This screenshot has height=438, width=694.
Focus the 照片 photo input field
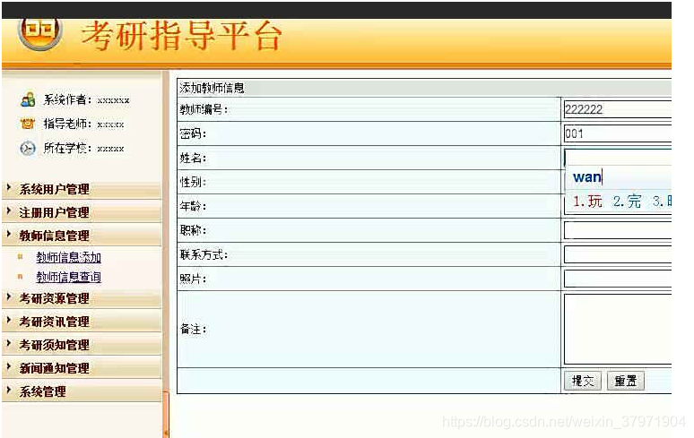click(618, 279)
